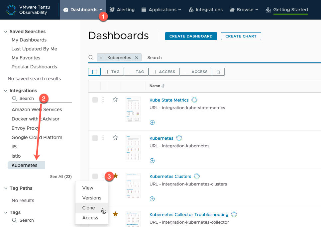Click the integration badge next to Kubernetes link
321x227 pixels.
179,138
